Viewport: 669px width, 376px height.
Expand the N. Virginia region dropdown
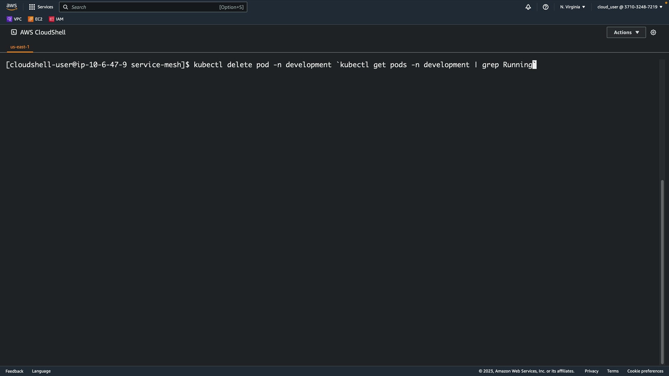(x=572, y=7)
